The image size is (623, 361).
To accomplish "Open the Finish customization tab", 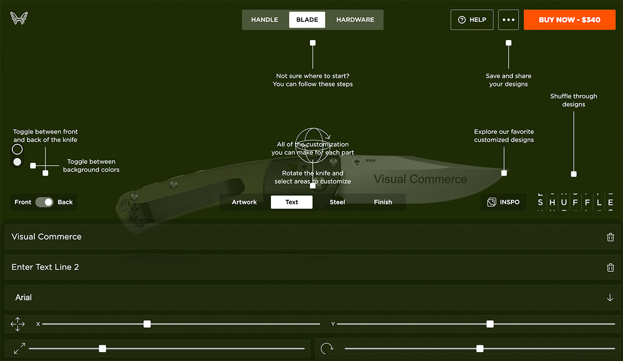I will tap(383, 202).
